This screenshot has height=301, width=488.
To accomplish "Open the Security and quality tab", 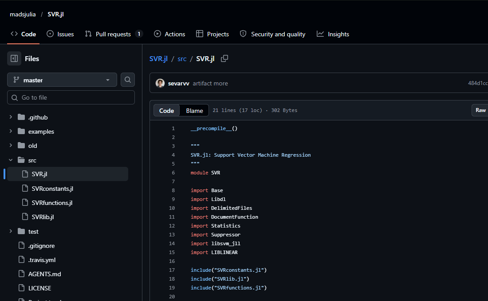I will click(x=273, y=34).
